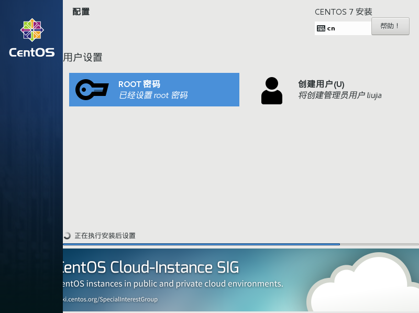Click the ROOT password key icon
This screenshot has height=313, width=419.
(x=92, y=90)
